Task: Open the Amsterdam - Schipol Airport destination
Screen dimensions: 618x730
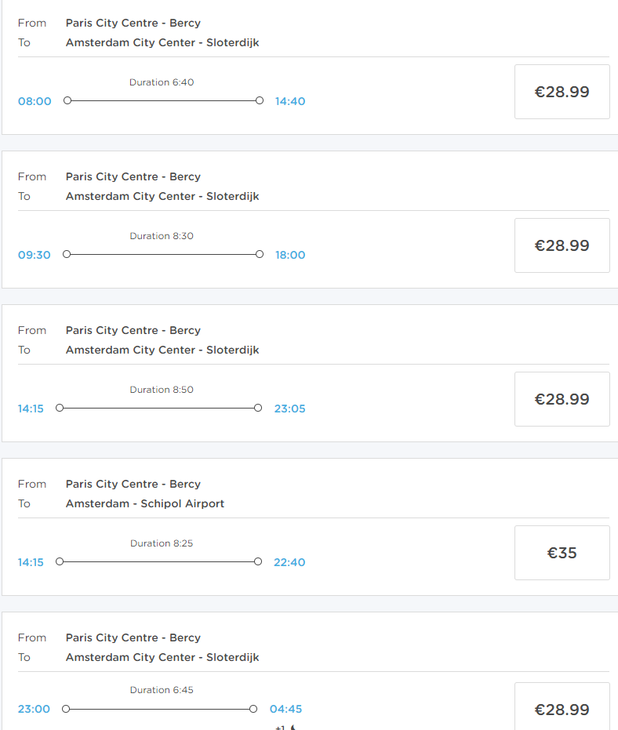Action: 145,503
